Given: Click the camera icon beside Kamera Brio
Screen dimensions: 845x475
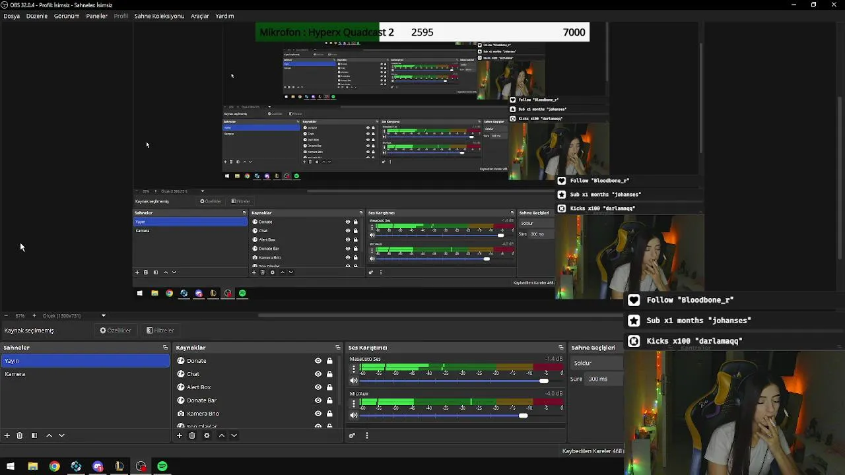Looking at the screenshot, I should [181, 414].
